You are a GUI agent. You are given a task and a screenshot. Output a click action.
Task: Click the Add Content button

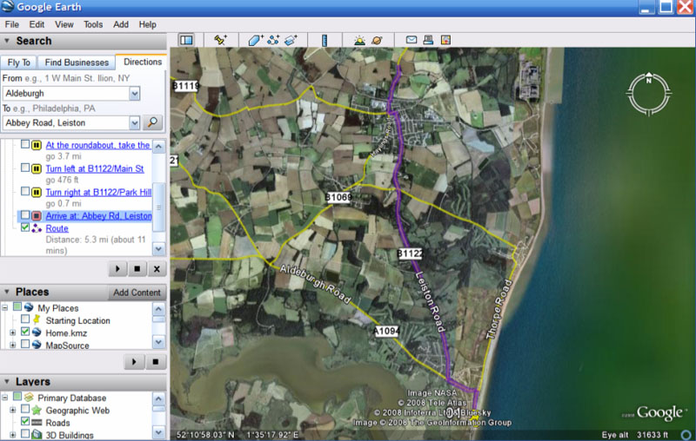[137, 293]
